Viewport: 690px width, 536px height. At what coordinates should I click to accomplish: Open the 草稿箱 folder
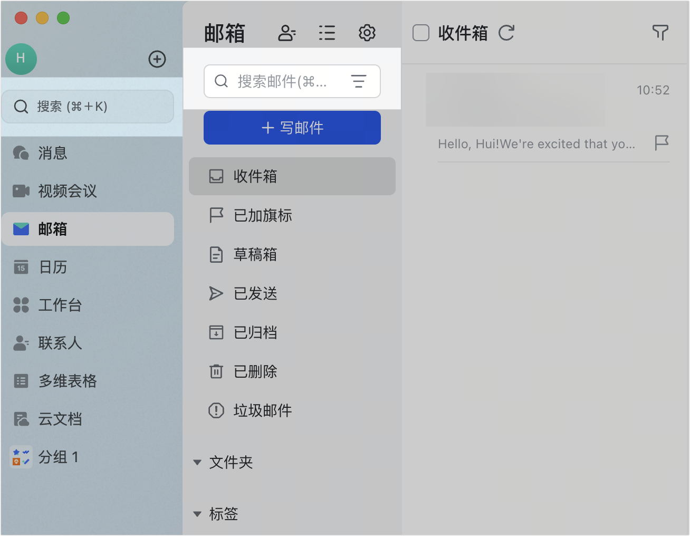292,254
